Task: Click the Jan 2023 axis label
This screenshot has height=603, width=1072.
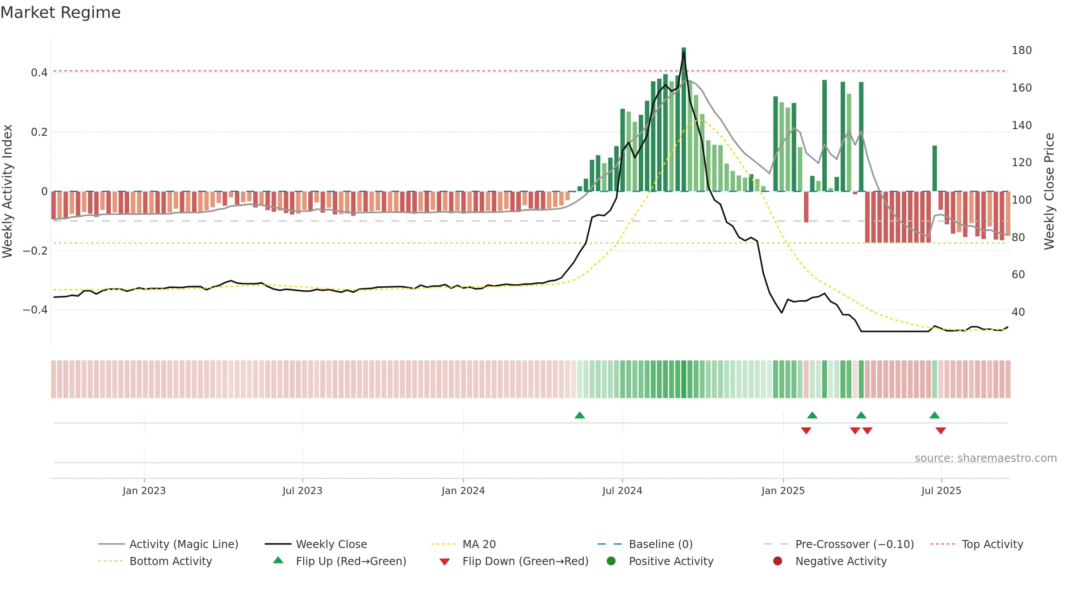Action: click(144, 490)
